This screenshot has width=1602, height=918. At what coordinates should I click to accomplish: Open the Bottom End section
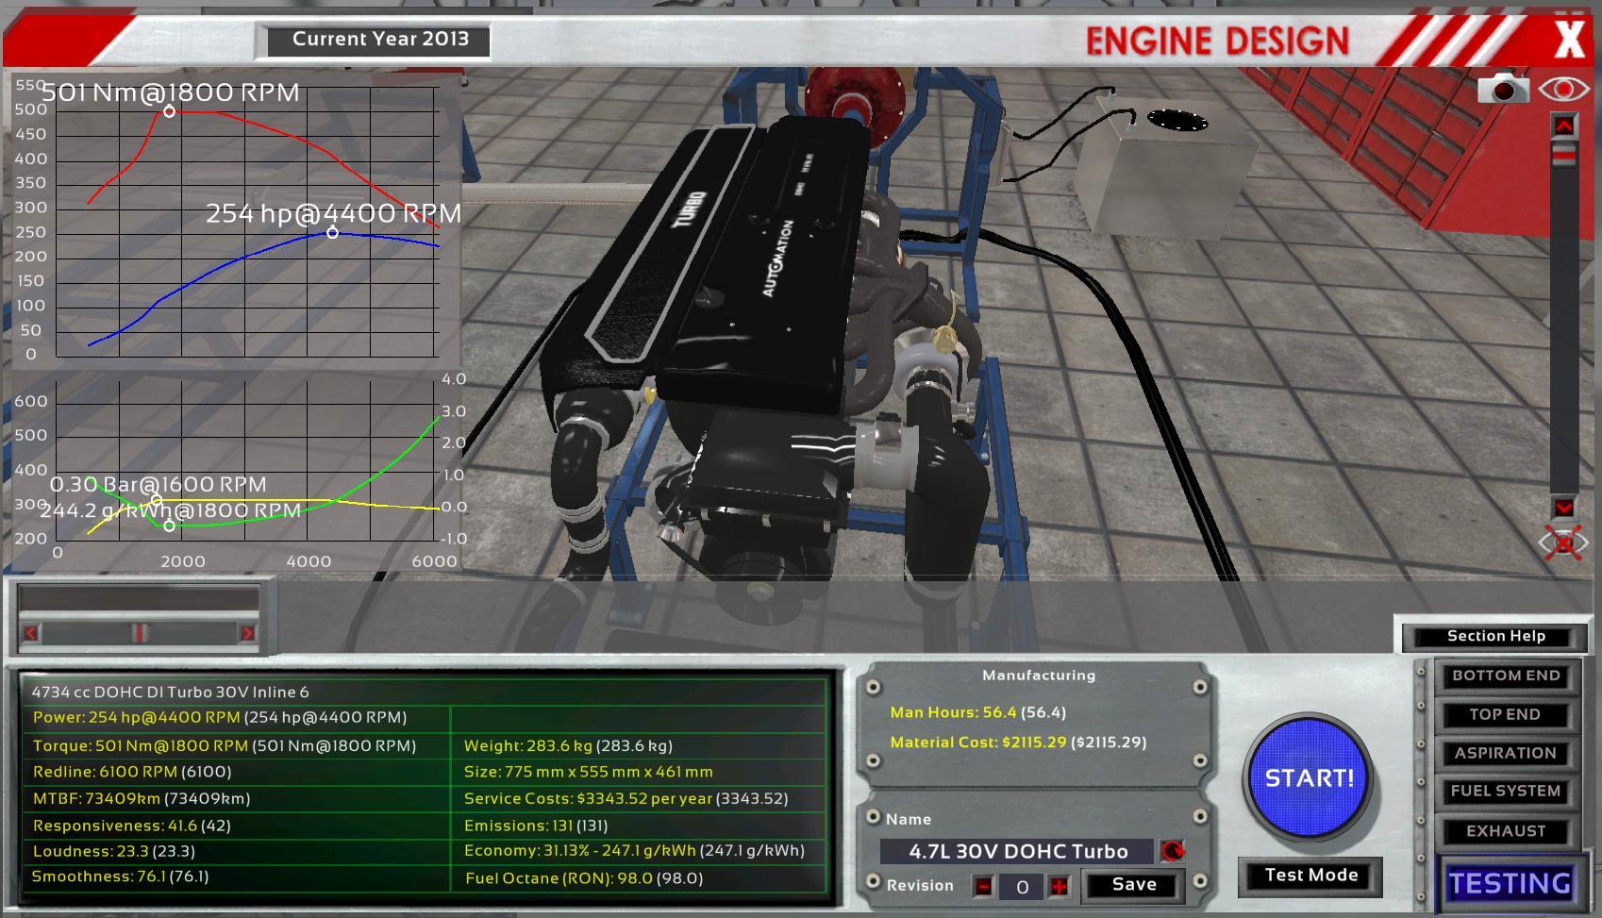click(x=1506, y=676)
